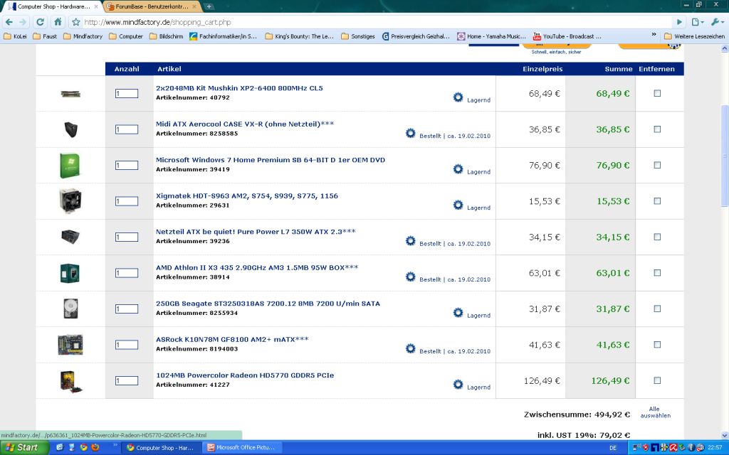The width and height of the screenshot is (729, 455).
Task: Open the browser home page icon
Action: [58, 22]
